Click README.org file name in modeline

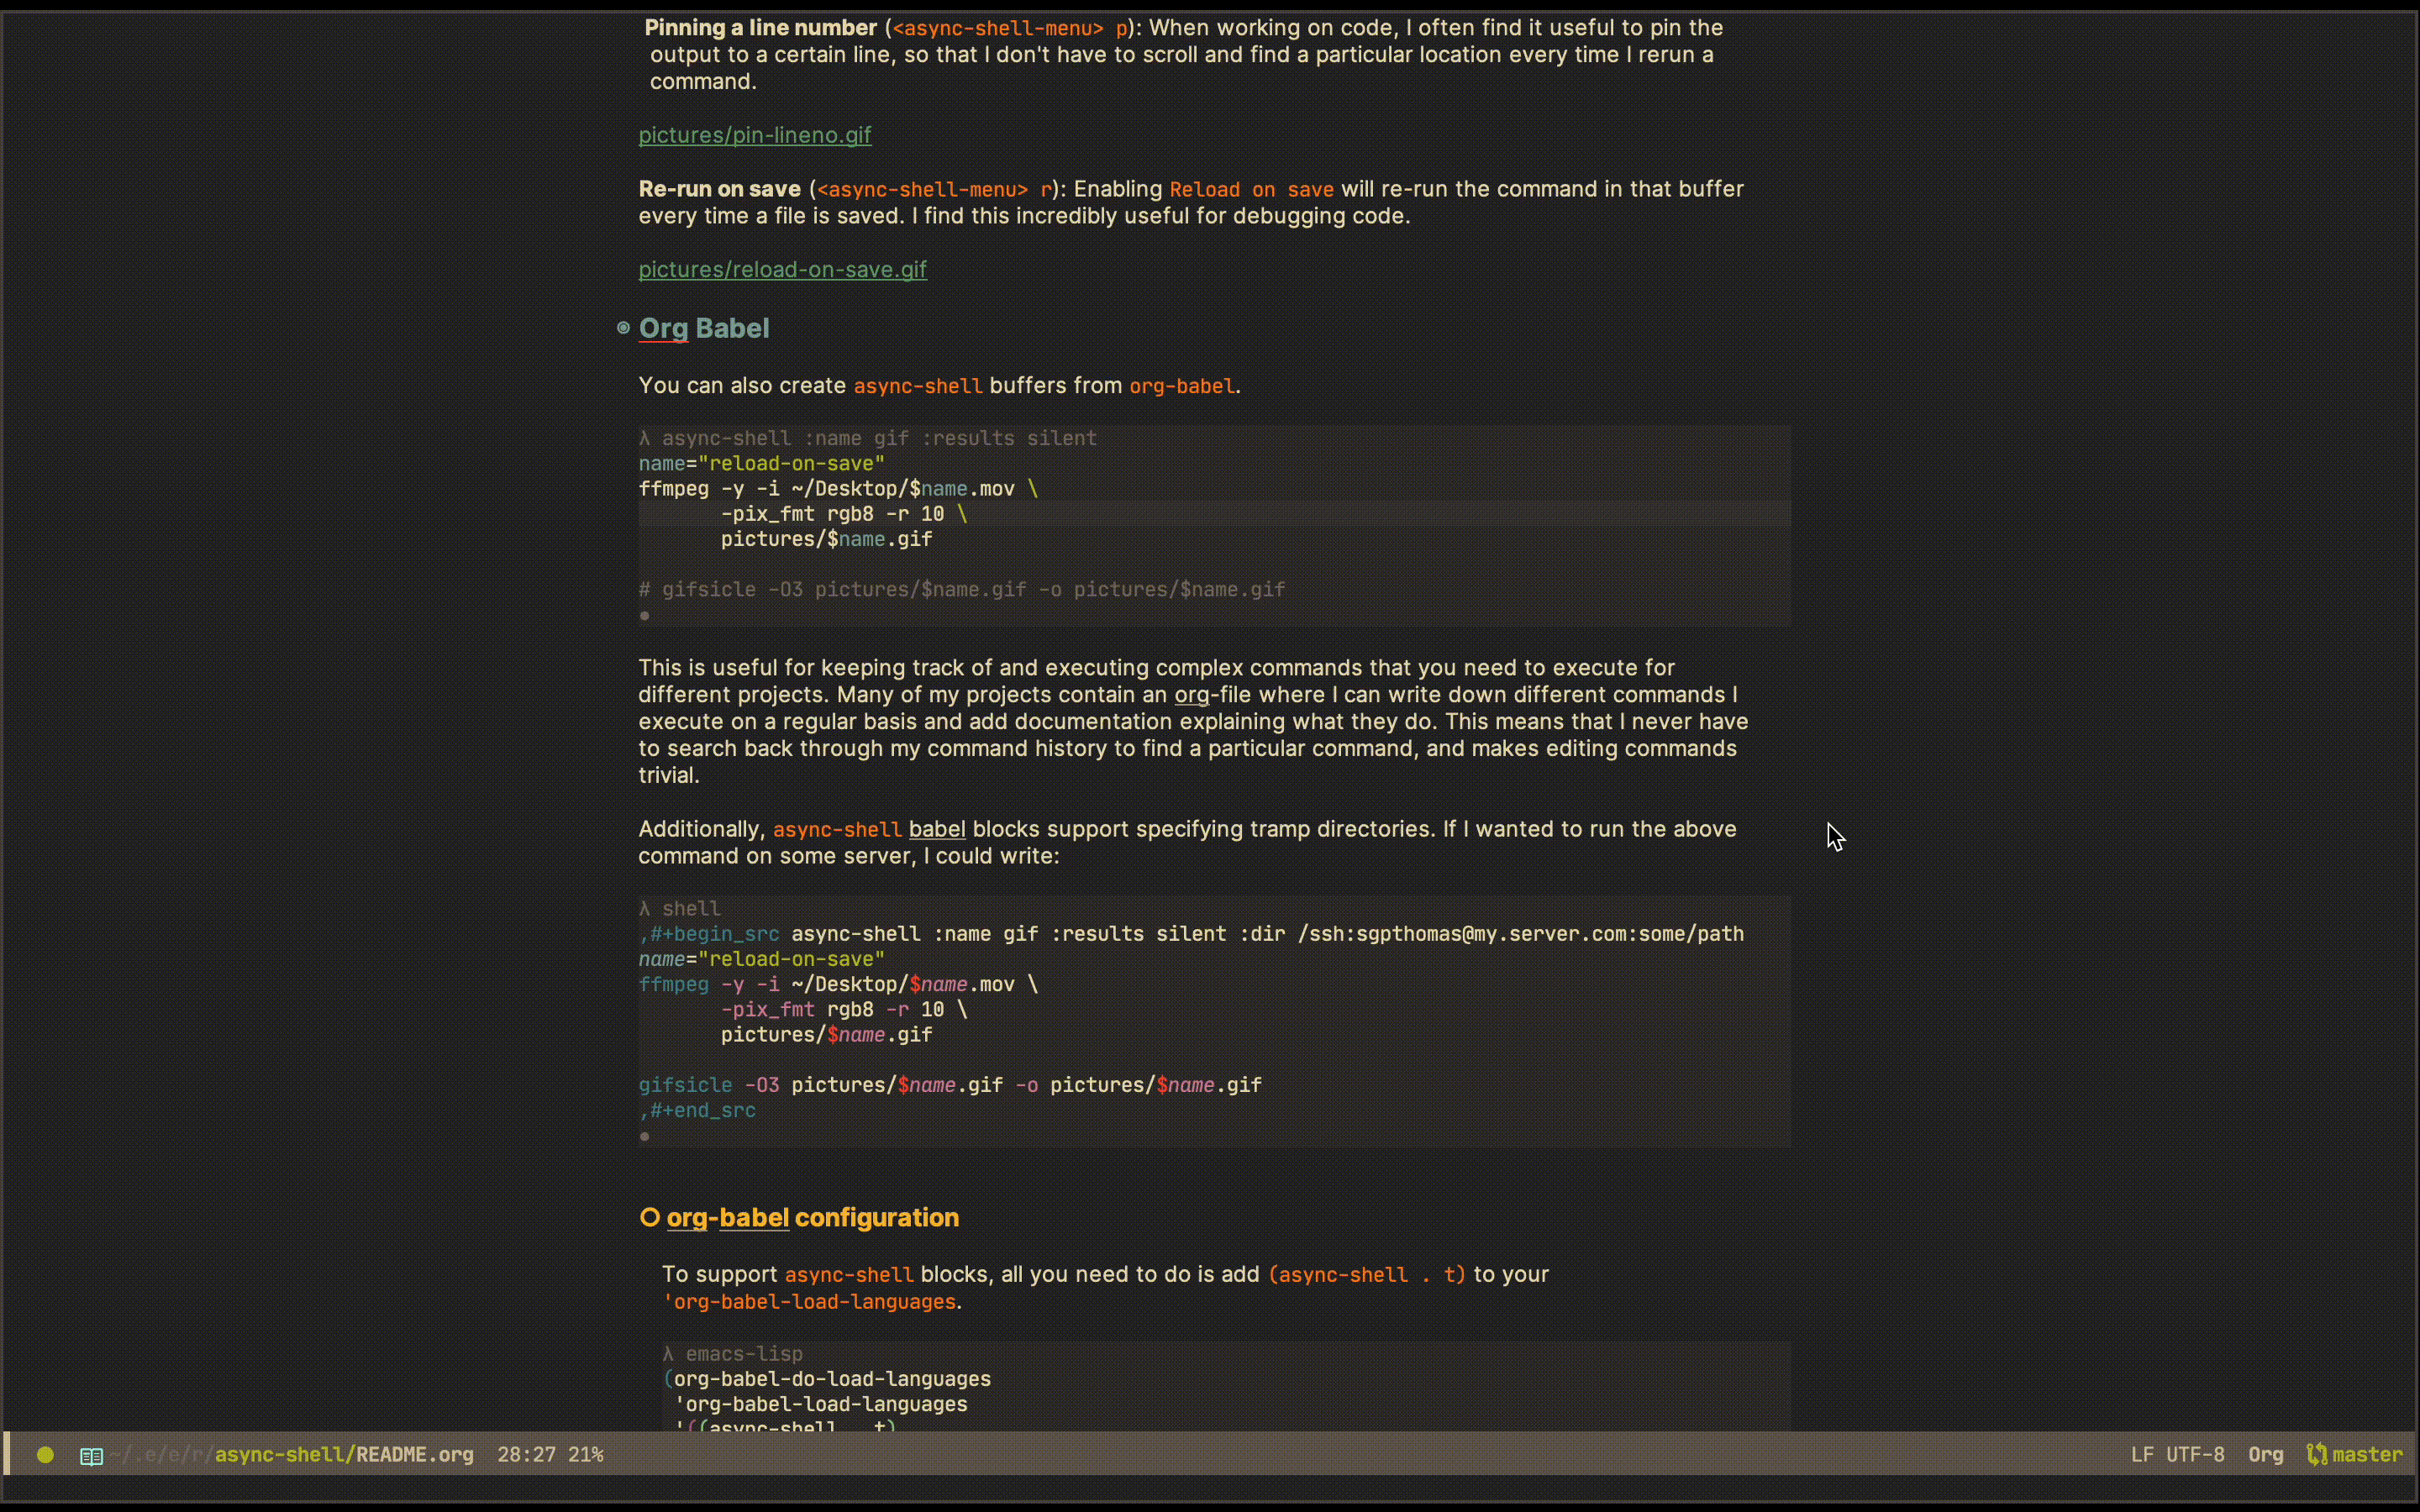[414, 1454]
